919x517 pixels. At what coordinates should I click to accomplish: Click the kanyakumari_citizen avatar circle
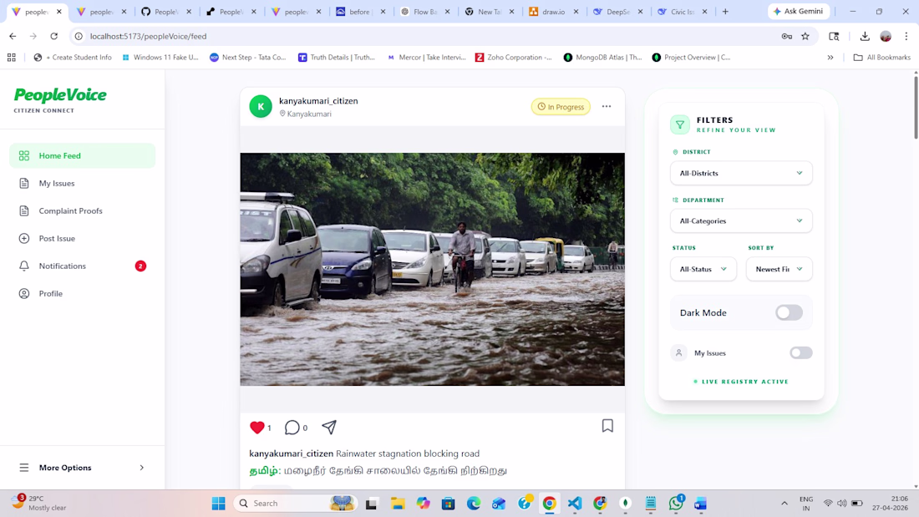point(261,107)
